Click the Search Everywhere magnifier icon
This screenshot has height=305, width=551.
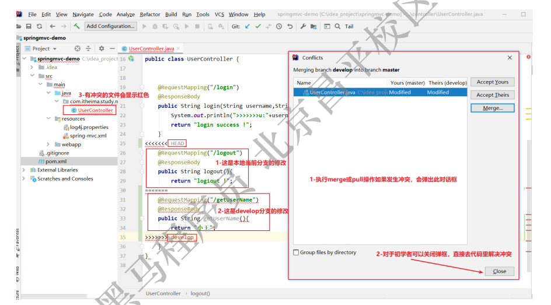coord(337,26)
